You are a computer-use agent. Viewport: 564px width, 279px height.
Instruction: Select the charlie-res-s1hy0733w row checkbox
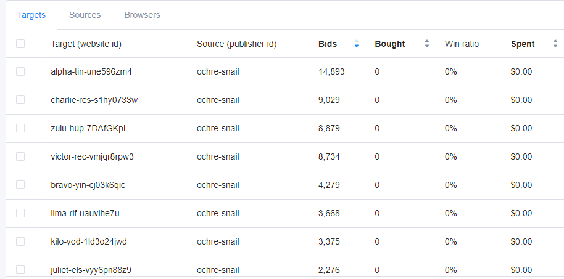click(x=20, y=100)
